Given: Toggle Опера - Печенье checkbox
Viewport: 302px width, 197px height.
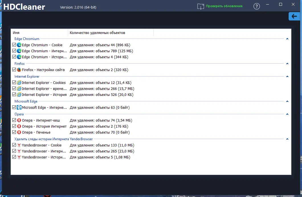Looking at the screenshot, I should [14, 132].
